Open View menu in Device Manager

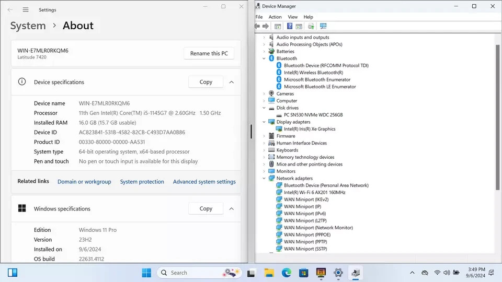tap(293, 17)
